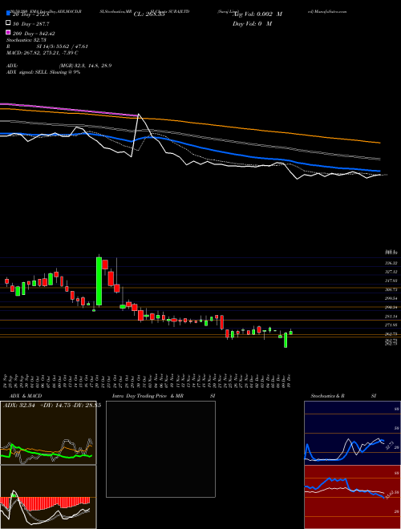This screenshot has height=529, width=401.
Task: Click the RSI 14/5 values line
Action: pos(47,46)
